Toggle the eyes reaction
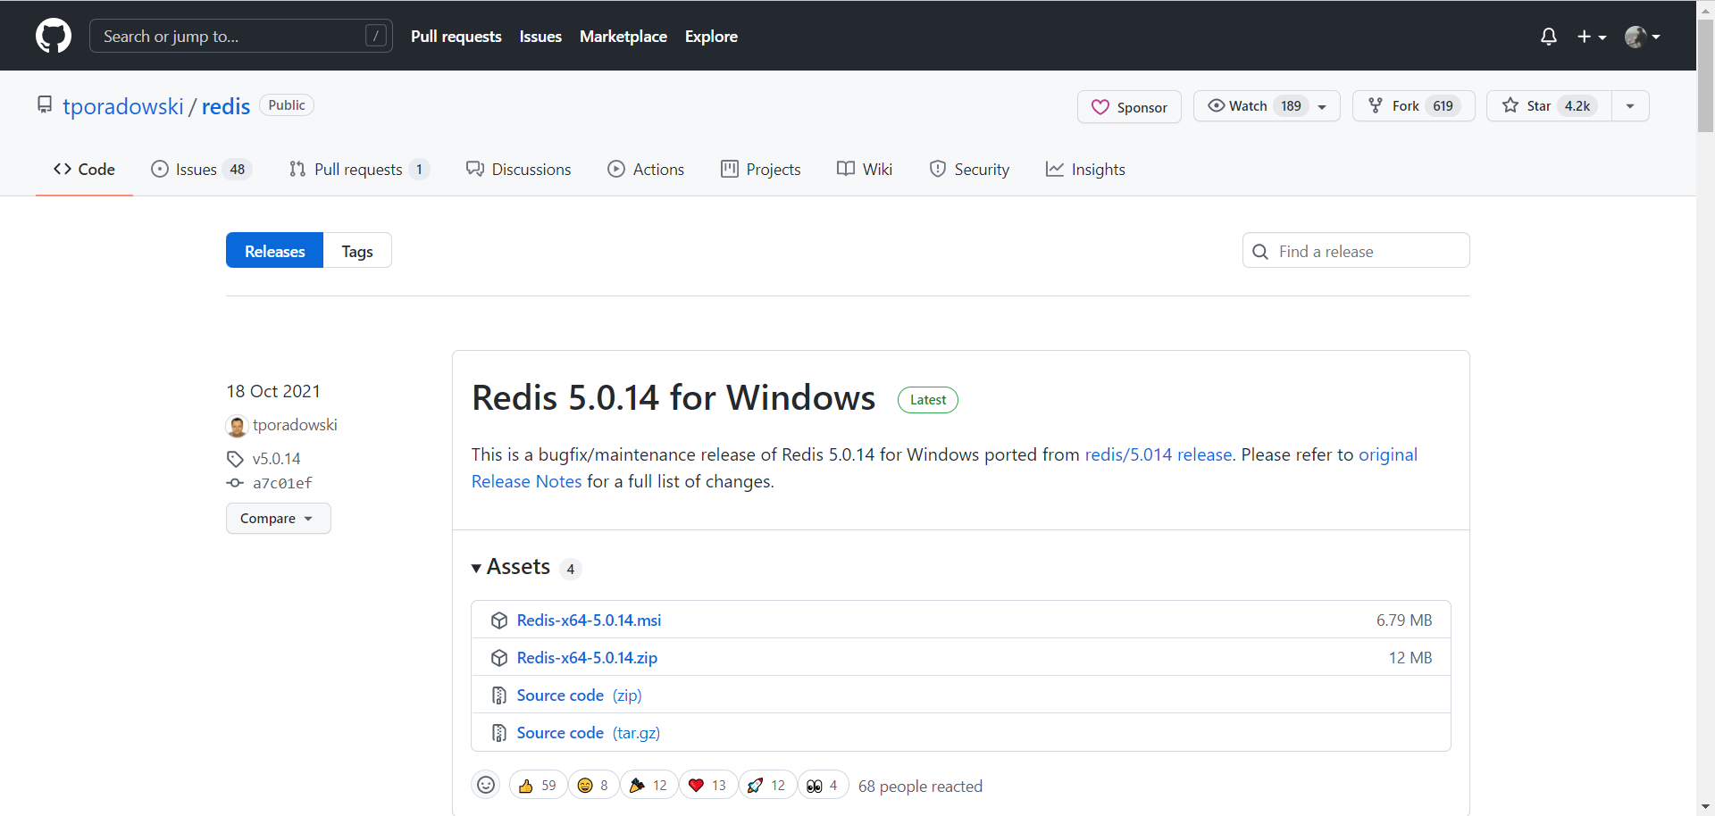This screenshot has width=1715, height=816. point(823,786)
